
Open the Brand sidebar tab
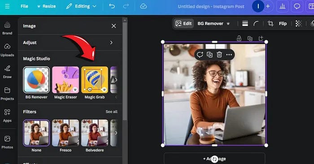[x=7, y=28]
